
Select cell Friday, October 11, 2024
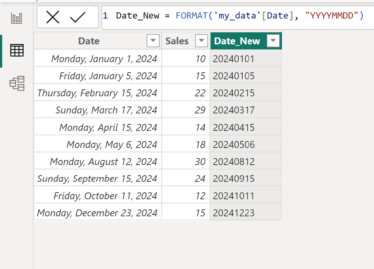[x=98, y=196]
